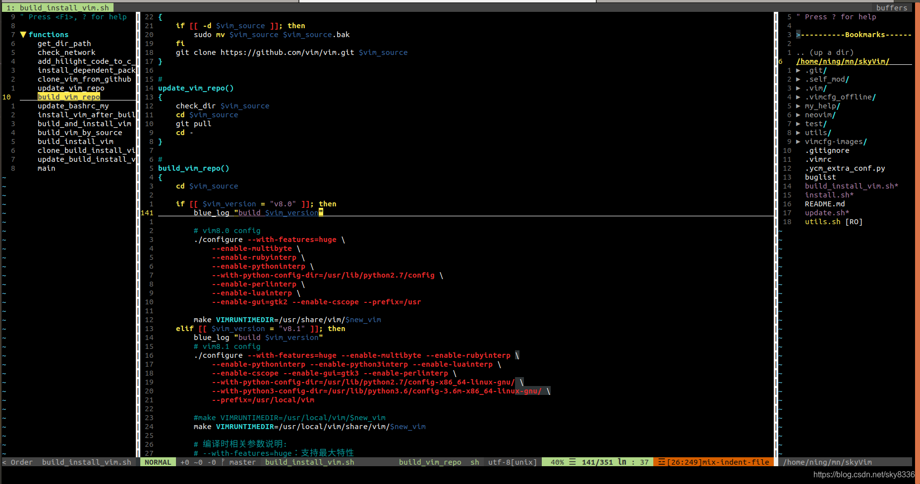920x484 pixels.
Task: Jump to install_dependent_pack tag
Action: tap(87, 70)
